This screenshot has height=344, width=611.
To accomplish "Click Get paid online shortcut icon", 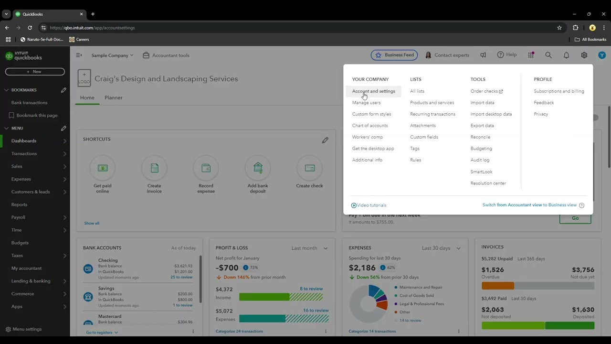I will point(103,168).
